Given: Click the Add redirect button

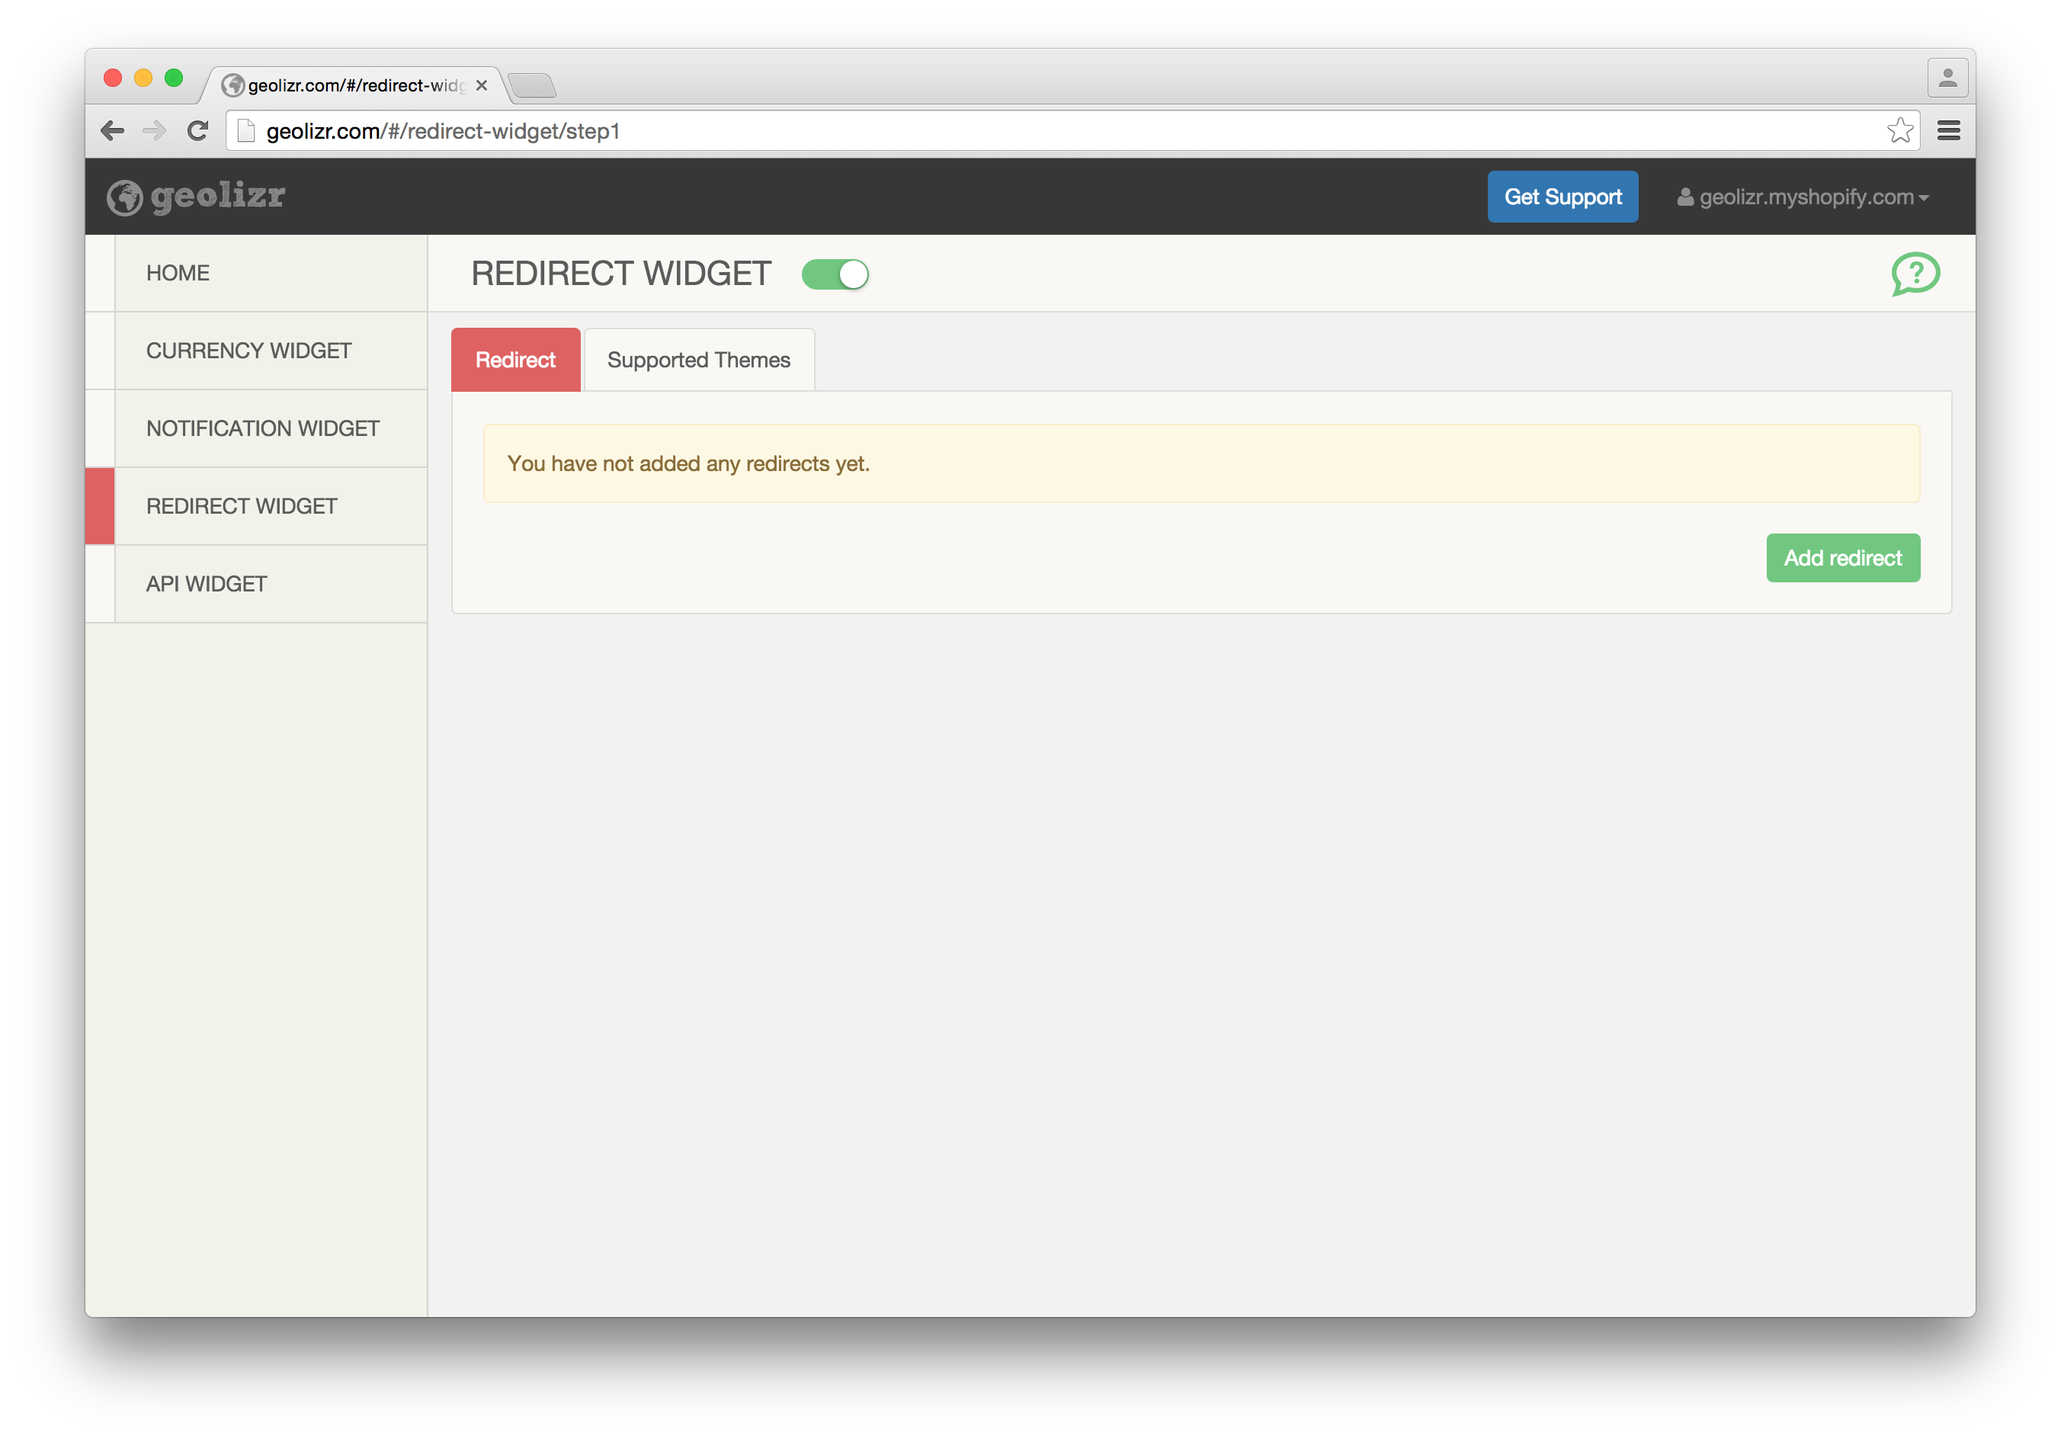Looking at the screenshot, I should tap(1842, 559).
